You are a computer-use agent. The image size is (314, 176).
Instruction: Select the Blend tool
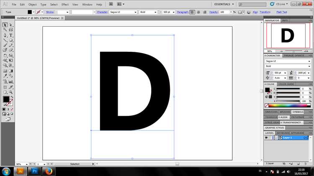pos(11,76)
